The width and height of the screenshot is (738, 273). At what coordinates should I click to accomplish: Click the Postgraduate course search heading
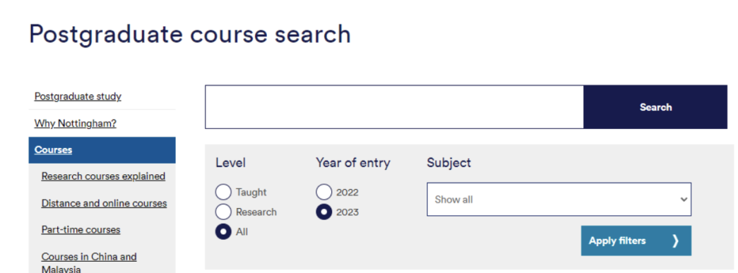(190, 35)
